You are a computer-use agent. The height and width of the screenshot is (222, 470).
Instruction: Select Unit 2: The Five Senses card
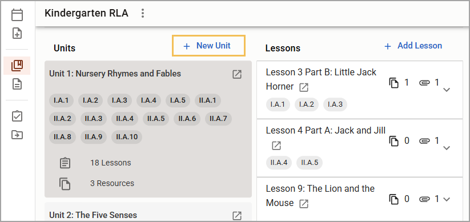(148, 212)
